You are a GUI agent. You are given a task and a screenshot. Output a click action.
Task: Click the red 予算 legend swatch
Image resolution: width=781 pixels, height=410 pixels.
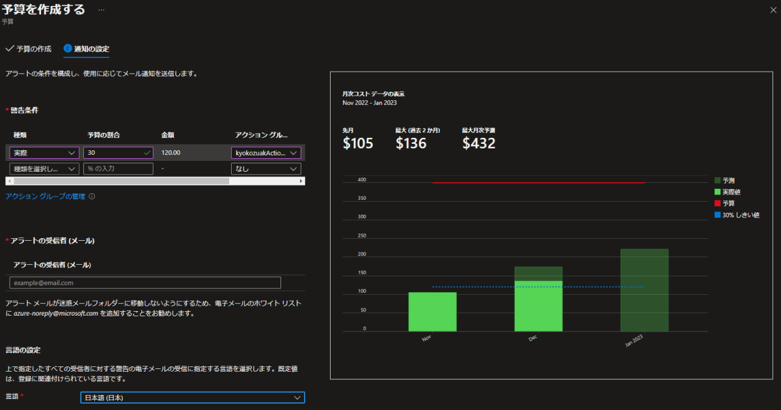(717, 203)
